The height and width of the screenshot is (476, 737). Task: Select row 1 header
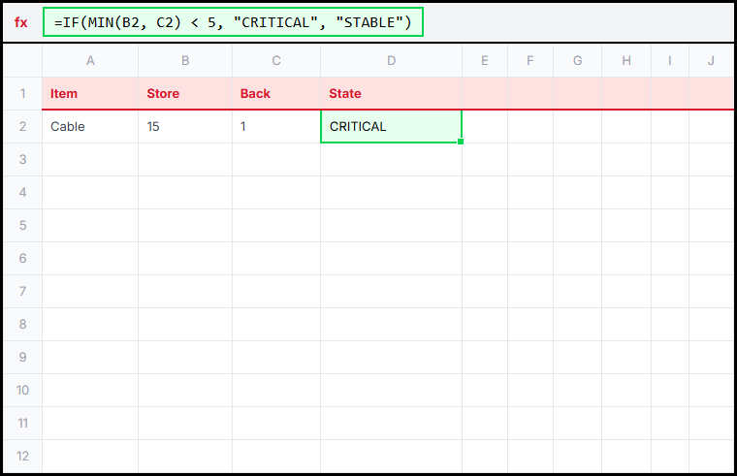[22, 94]
